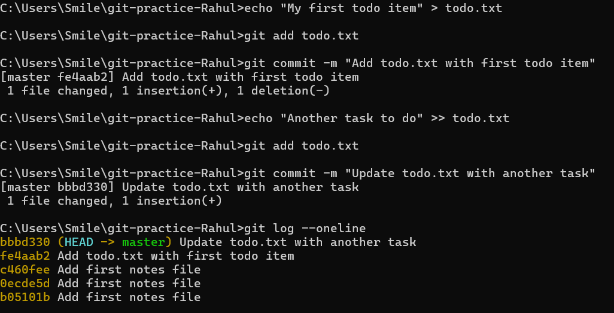Click commit hash c460fee in the log
Viewport: 614px width, 313px height.
[25, 270]
